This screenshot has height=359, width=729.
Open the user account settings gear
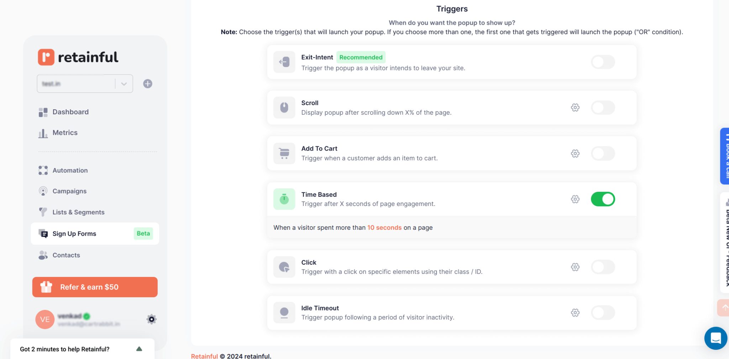pos(151,319)
